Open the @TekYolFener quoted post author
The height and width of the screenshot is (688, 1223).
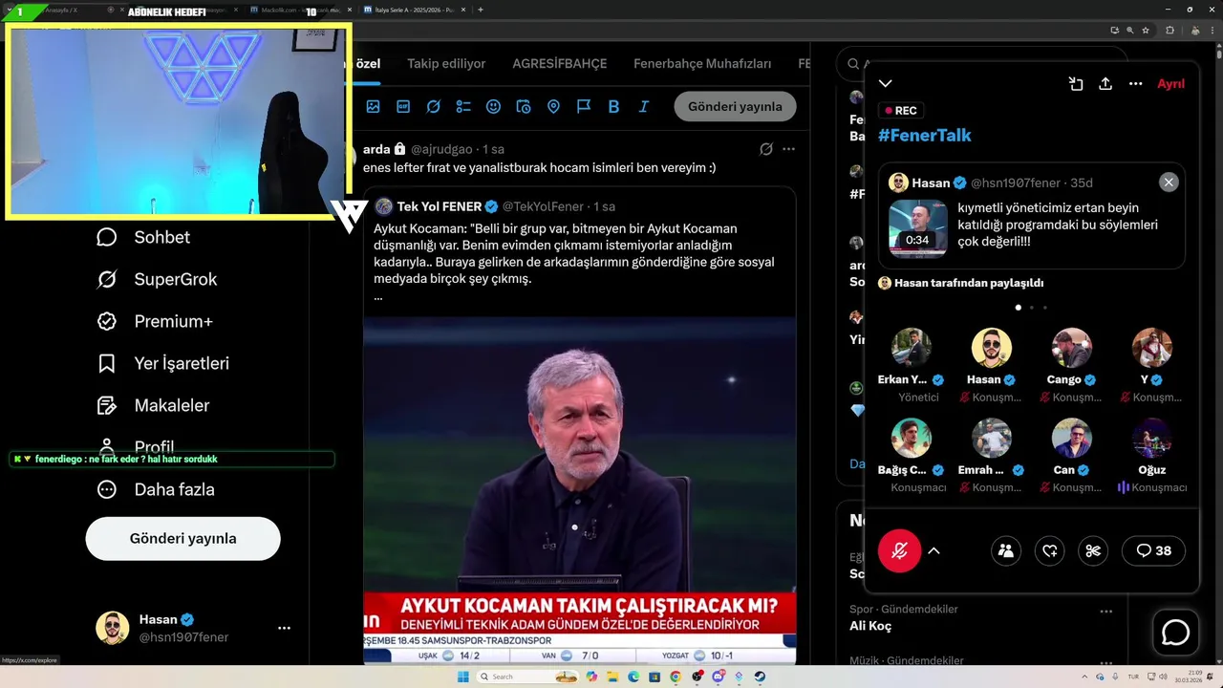pos(543,206)
